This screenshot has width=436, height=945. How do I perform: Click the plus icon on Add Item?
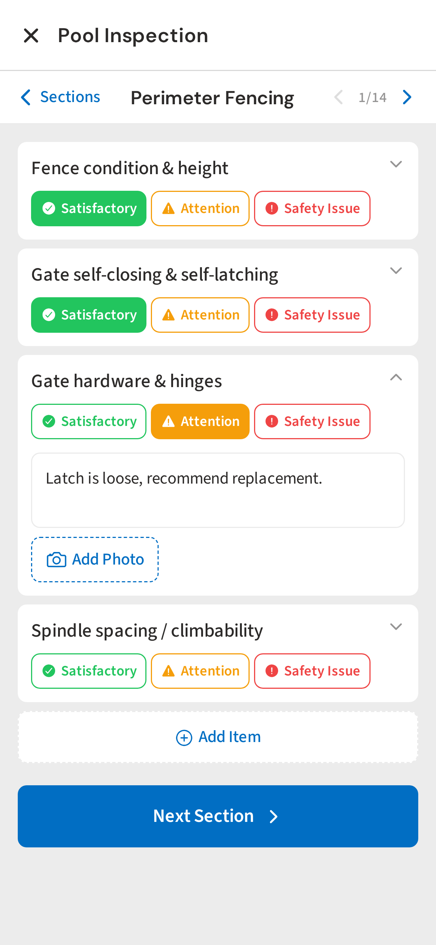[x=184, y=738]
